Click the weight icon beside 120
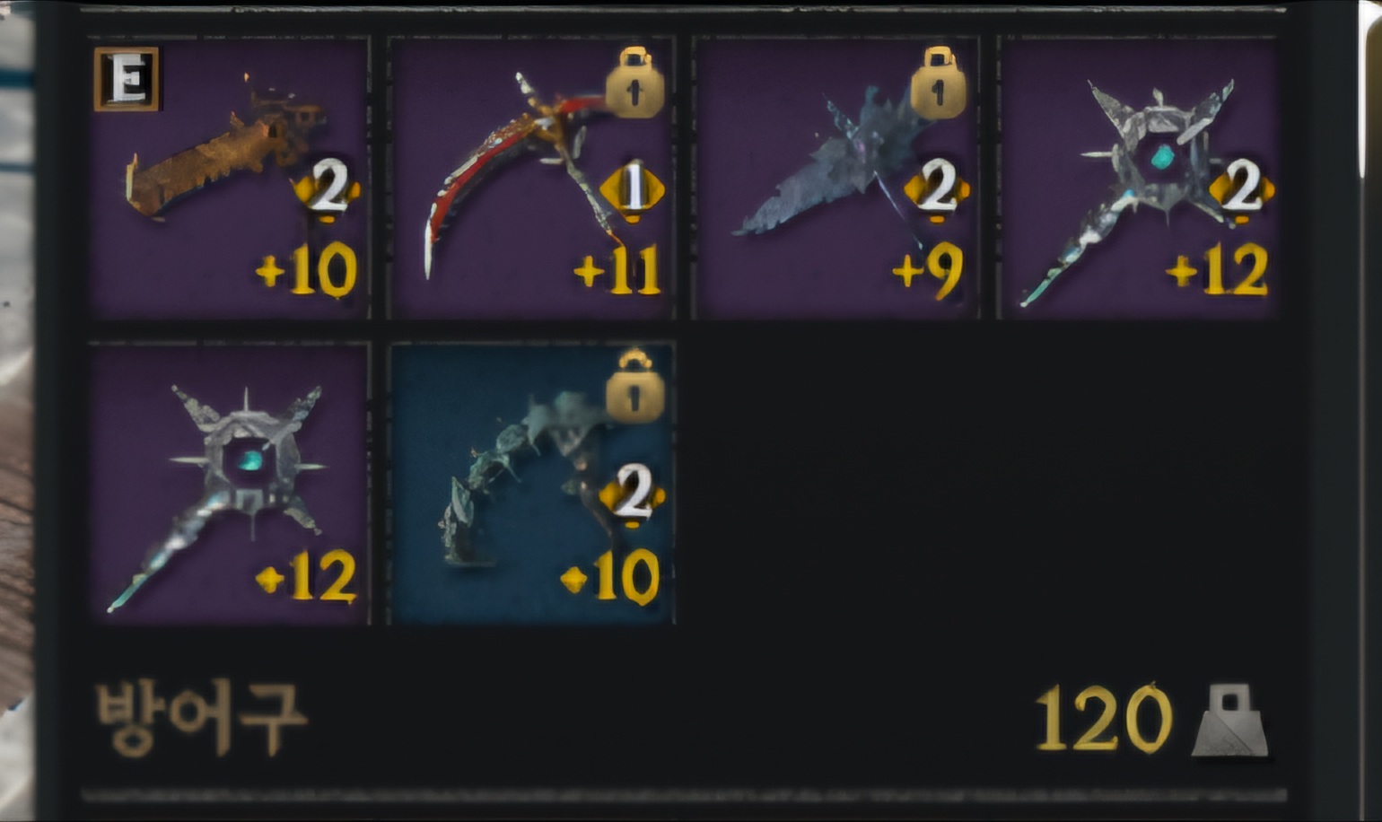 1229,720
